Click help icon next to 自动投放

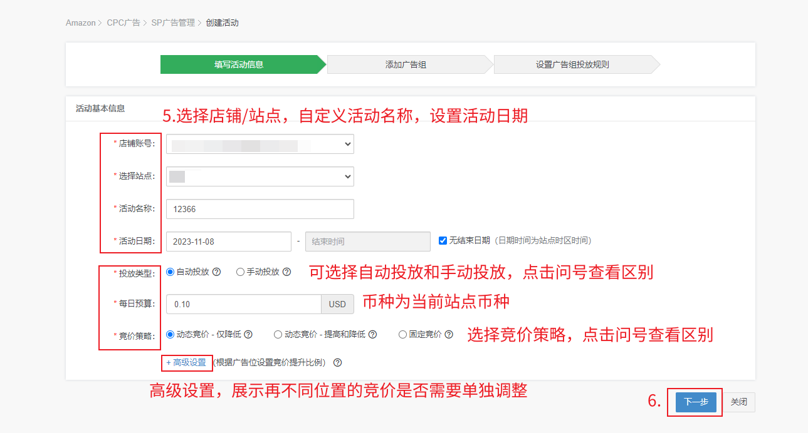pos(217,272)
